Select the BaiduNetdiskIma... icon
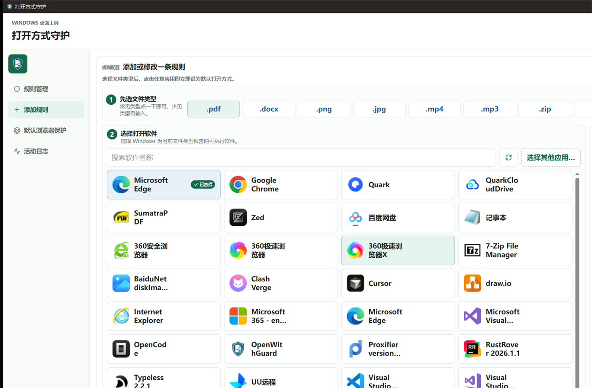 pos(121,283)
